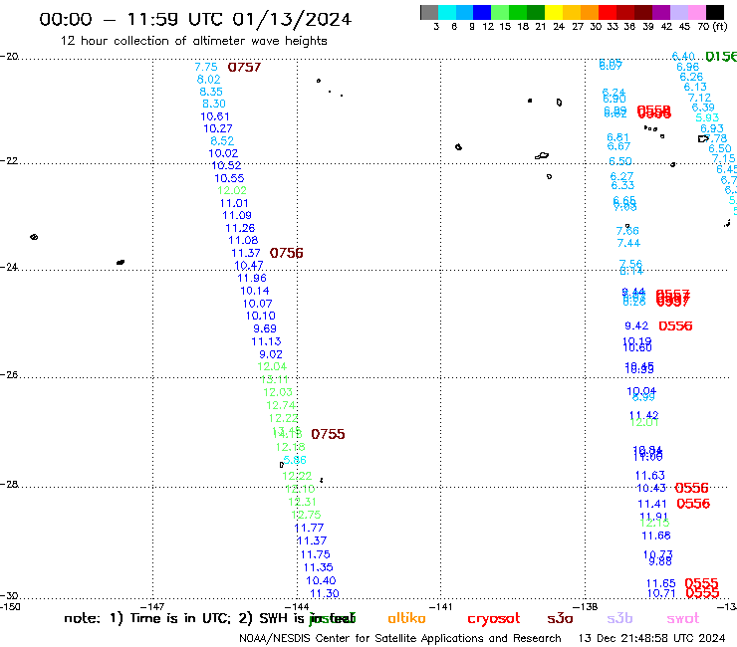Click the cryosat track value '9.42'
This screenshot has width=737, height=647.
tap(636, 326)
